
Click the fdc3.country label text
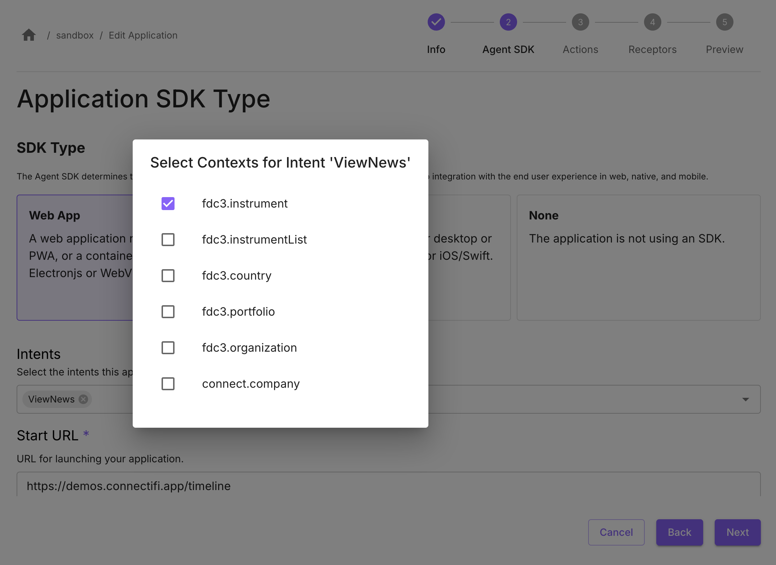pyautogui.click(x=237, y=276)
